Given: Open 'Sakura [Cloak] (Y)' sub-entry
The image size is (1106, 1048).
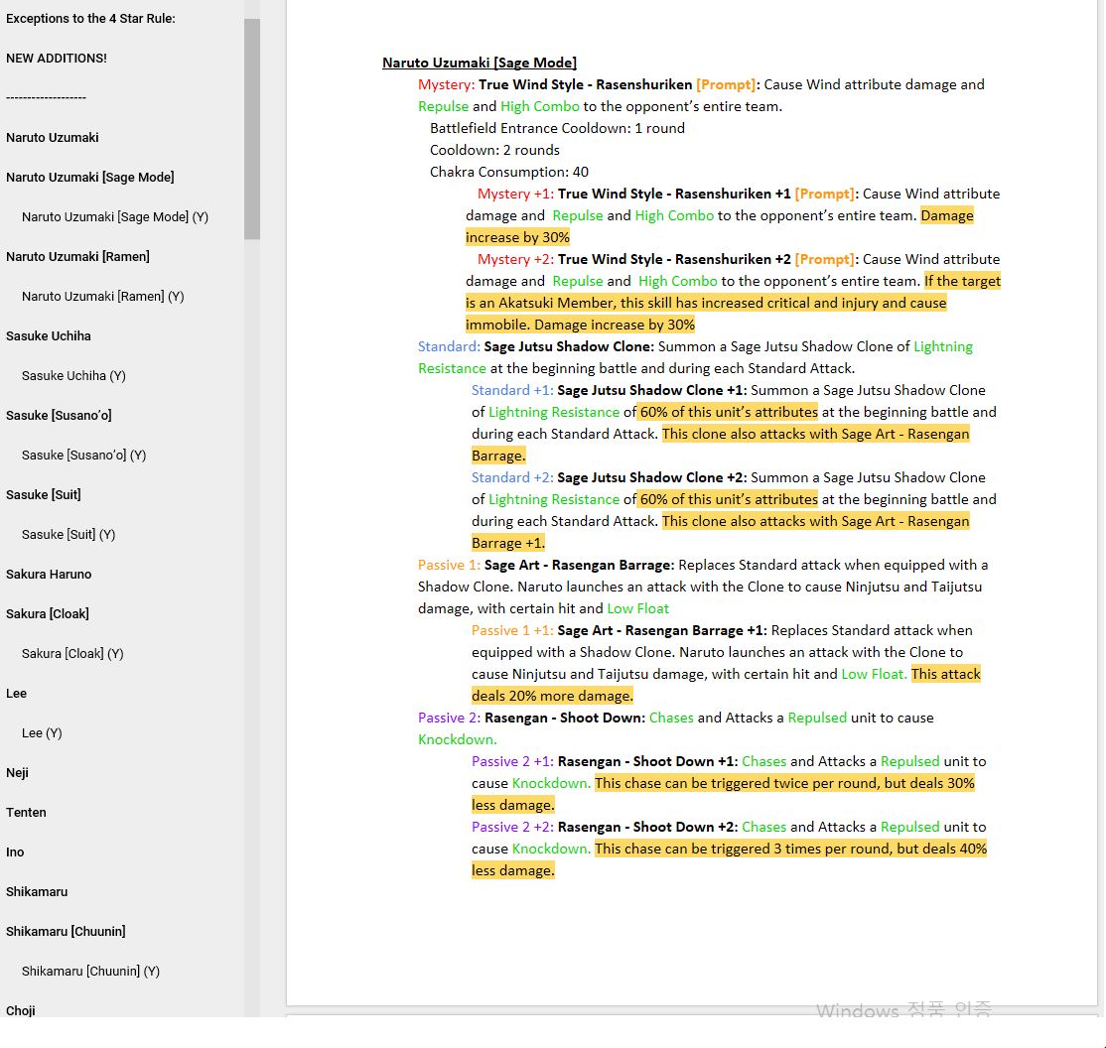Looking at the screenshot, I should 72,654.
